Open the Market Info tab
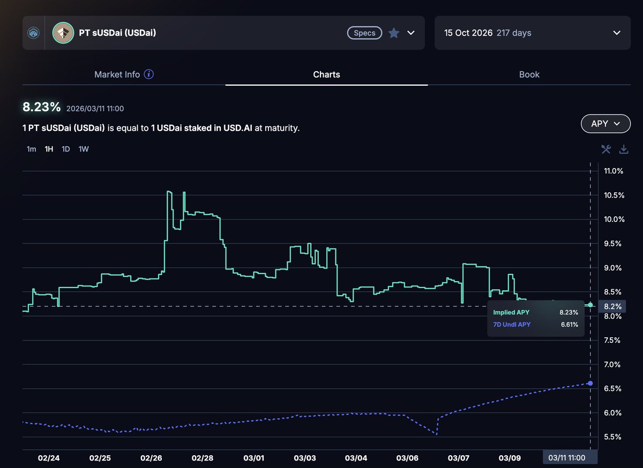Image resolution: width=643 pixels, height=468 pixels. [117, 74]
